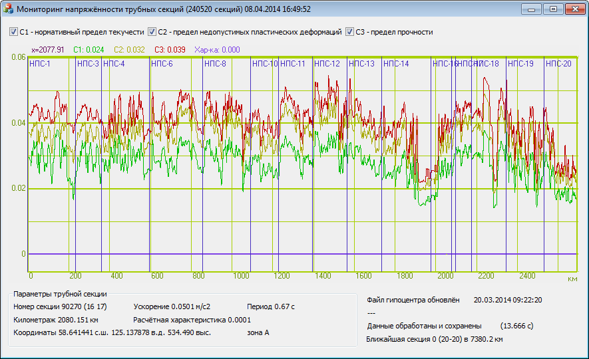
Task: Click the зона A label
Action: 258,333
